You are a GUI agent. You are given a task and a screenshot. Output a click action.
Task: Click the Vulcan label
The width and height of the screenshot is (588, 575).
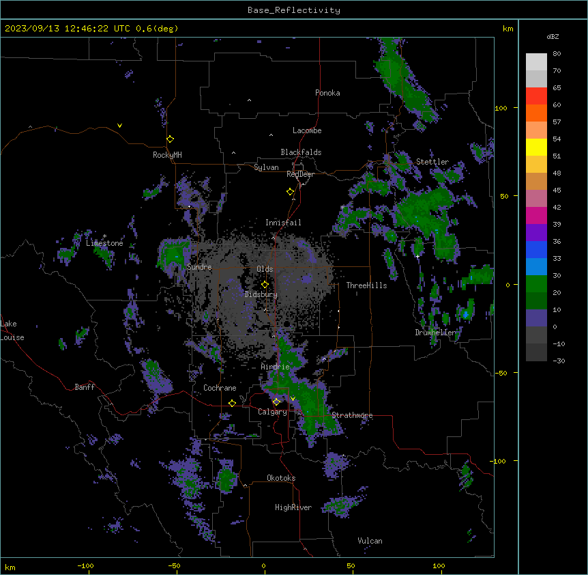tap(370, 541)
